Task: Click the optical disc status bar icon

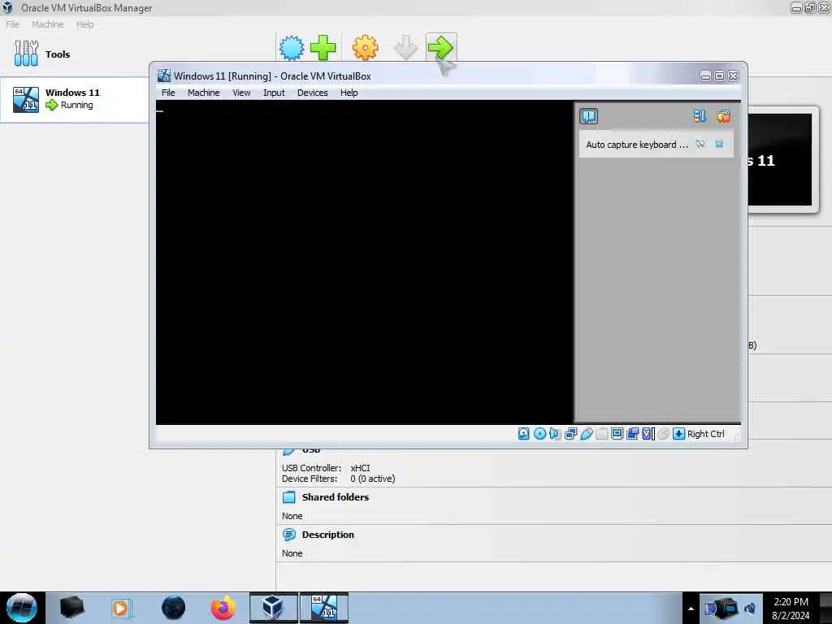Action: pos(539,434)
